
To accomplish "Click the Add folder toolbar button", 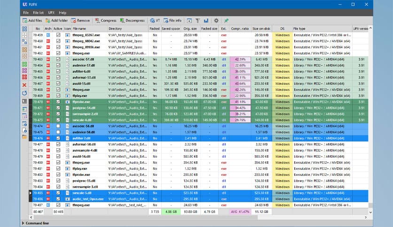I will (x=56, y=21).
